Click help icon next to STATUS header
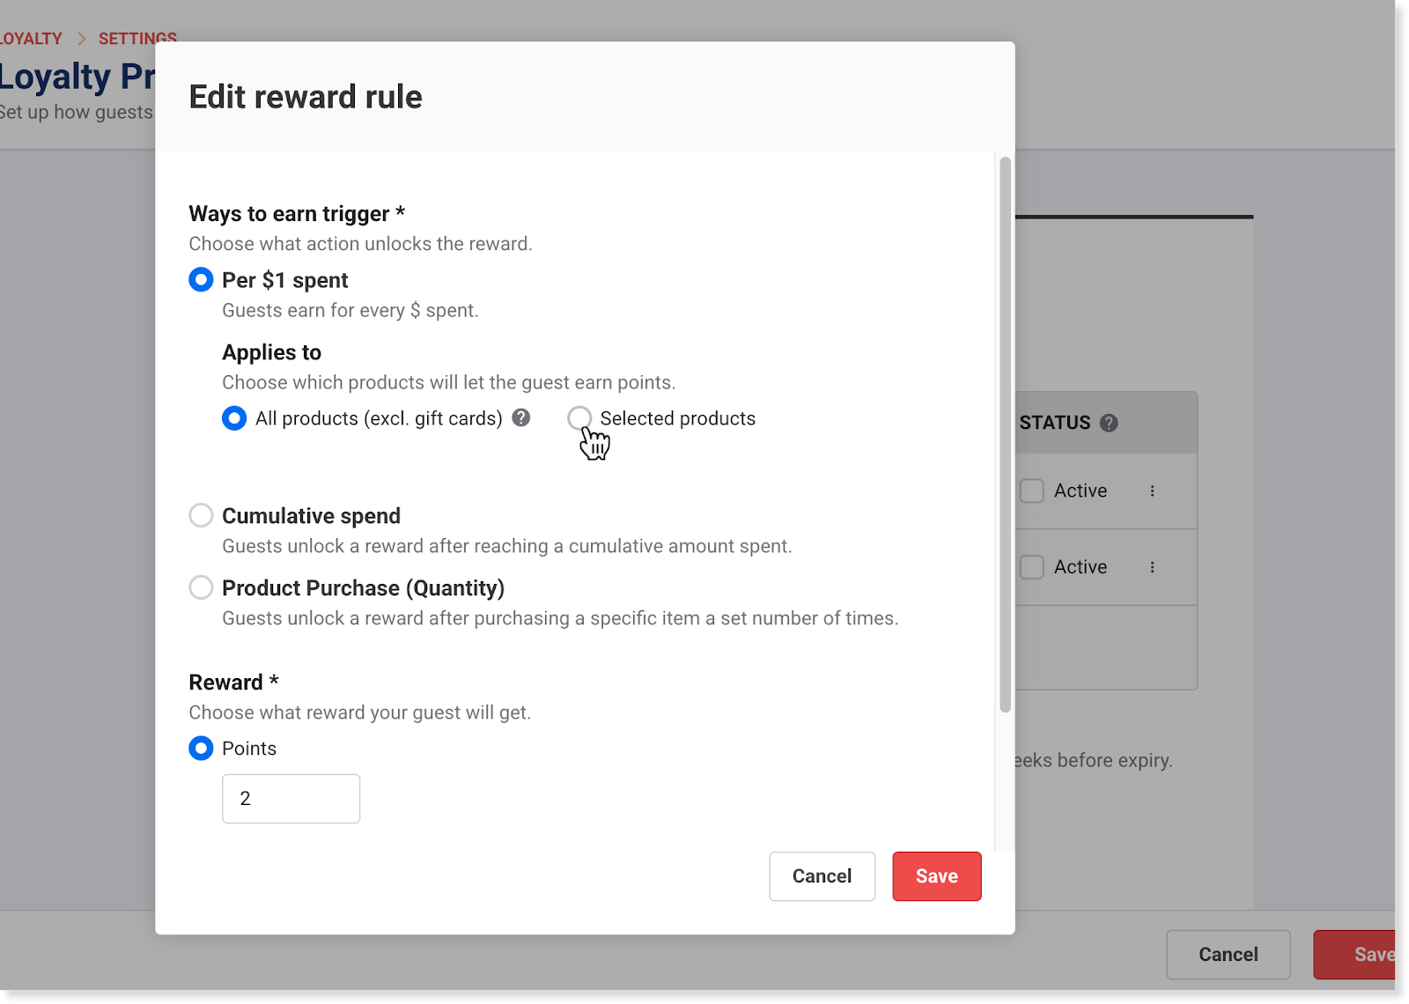Viewport: 1409px width, 1004px height. click(1110, 423)
